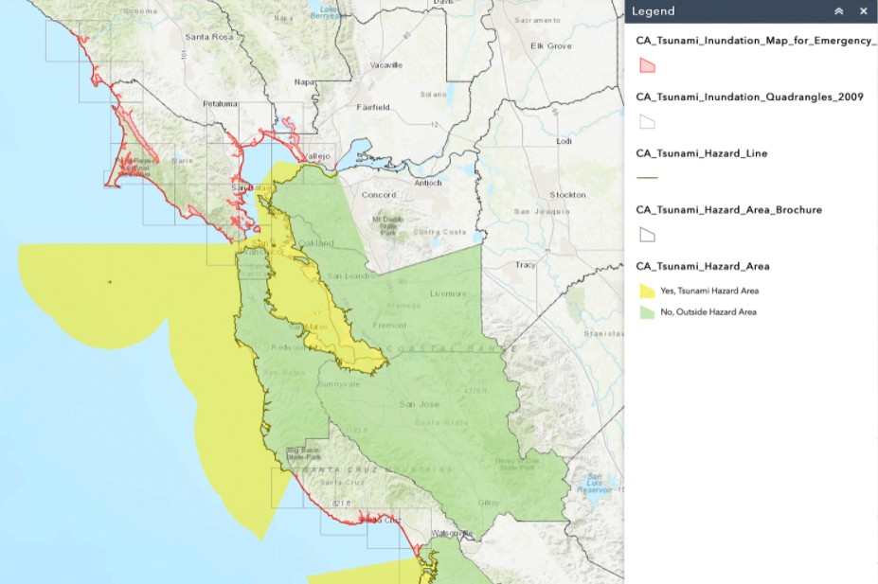Select the green 'No, Outside Hazard Area' symbol
878x584 pixels.
[x=648, y=311]
